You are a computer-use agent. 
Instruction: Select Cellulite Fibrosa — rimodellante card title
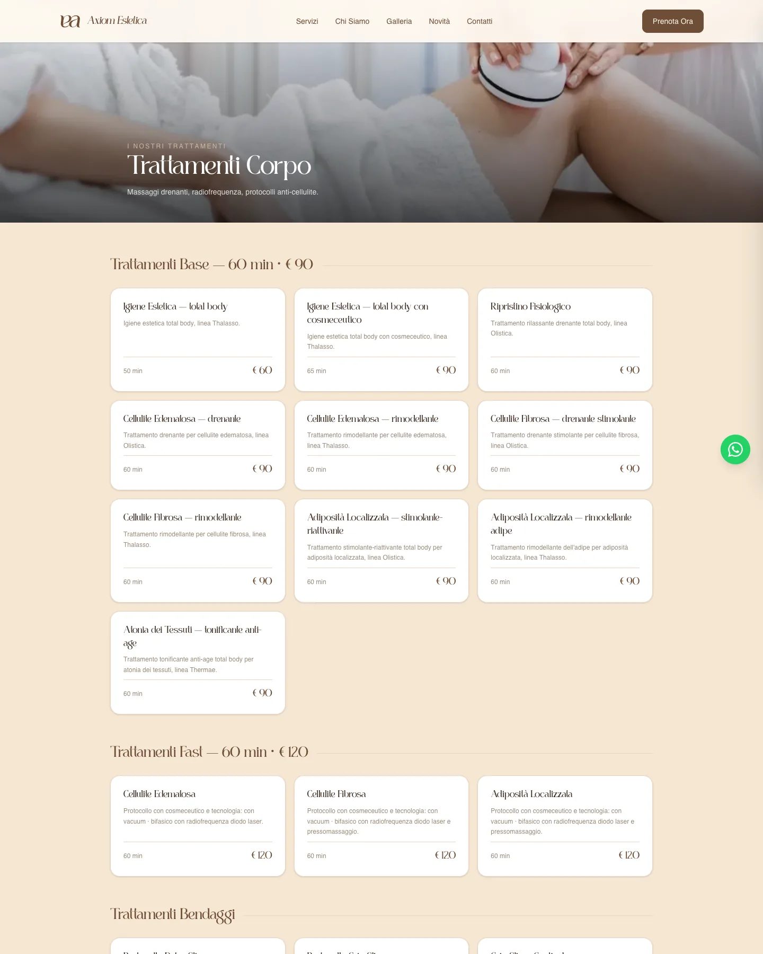182,517
